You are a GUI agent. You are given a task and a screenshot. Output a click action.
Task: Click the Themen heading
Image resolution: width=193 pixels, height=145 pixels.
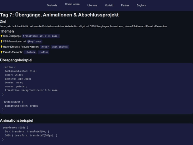7,31
